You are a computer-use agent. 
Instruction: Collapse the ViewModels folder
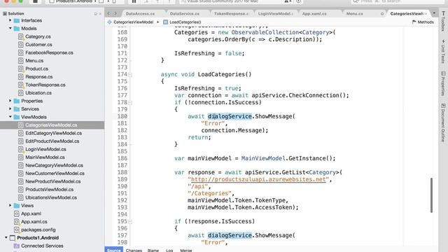10,117
